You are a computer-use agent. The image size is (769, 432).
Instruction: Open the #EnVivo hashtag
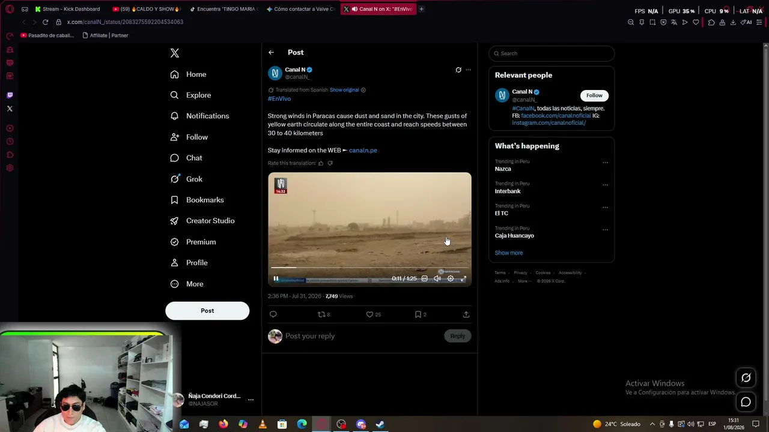(x=279, y=98)
